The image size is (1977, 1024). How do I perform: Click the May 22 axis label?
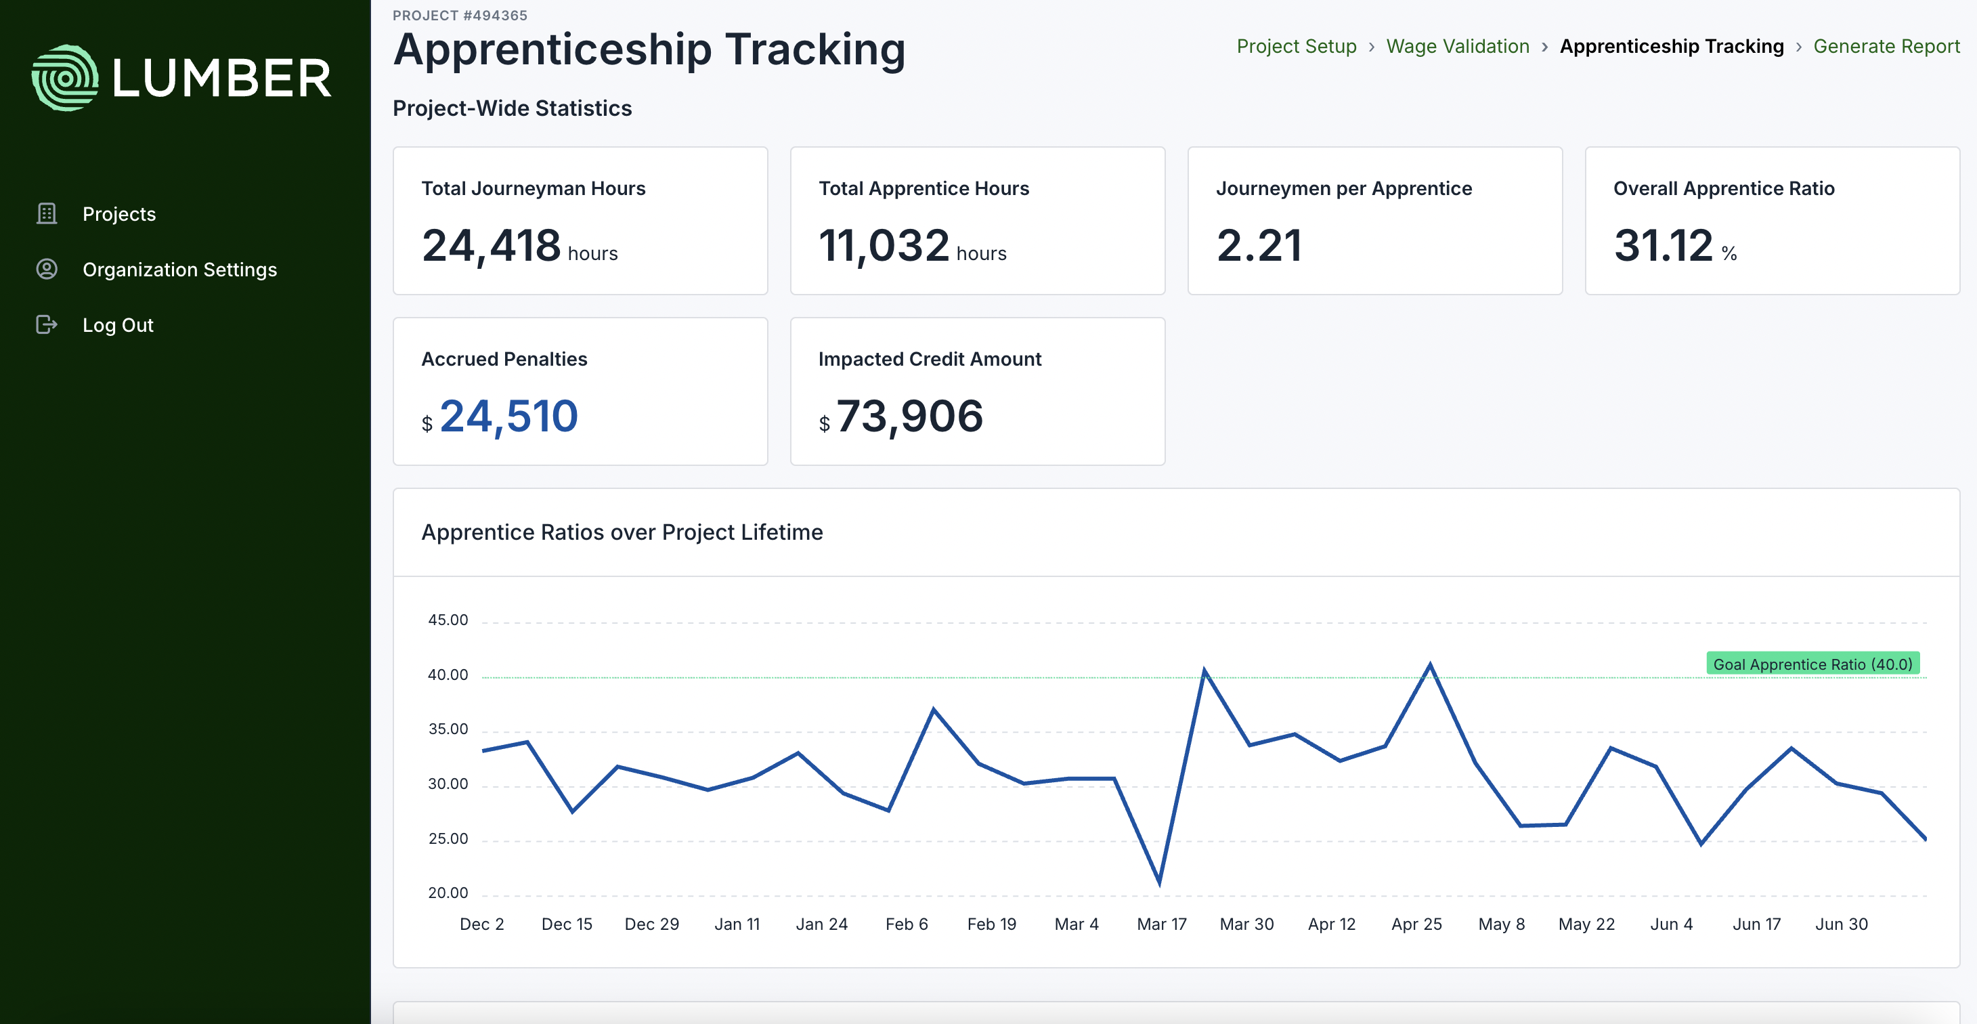1586,924
